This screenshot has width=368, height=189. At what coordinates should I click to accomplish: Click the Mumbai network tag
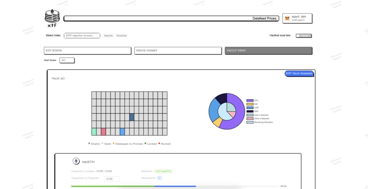[121, 36]
